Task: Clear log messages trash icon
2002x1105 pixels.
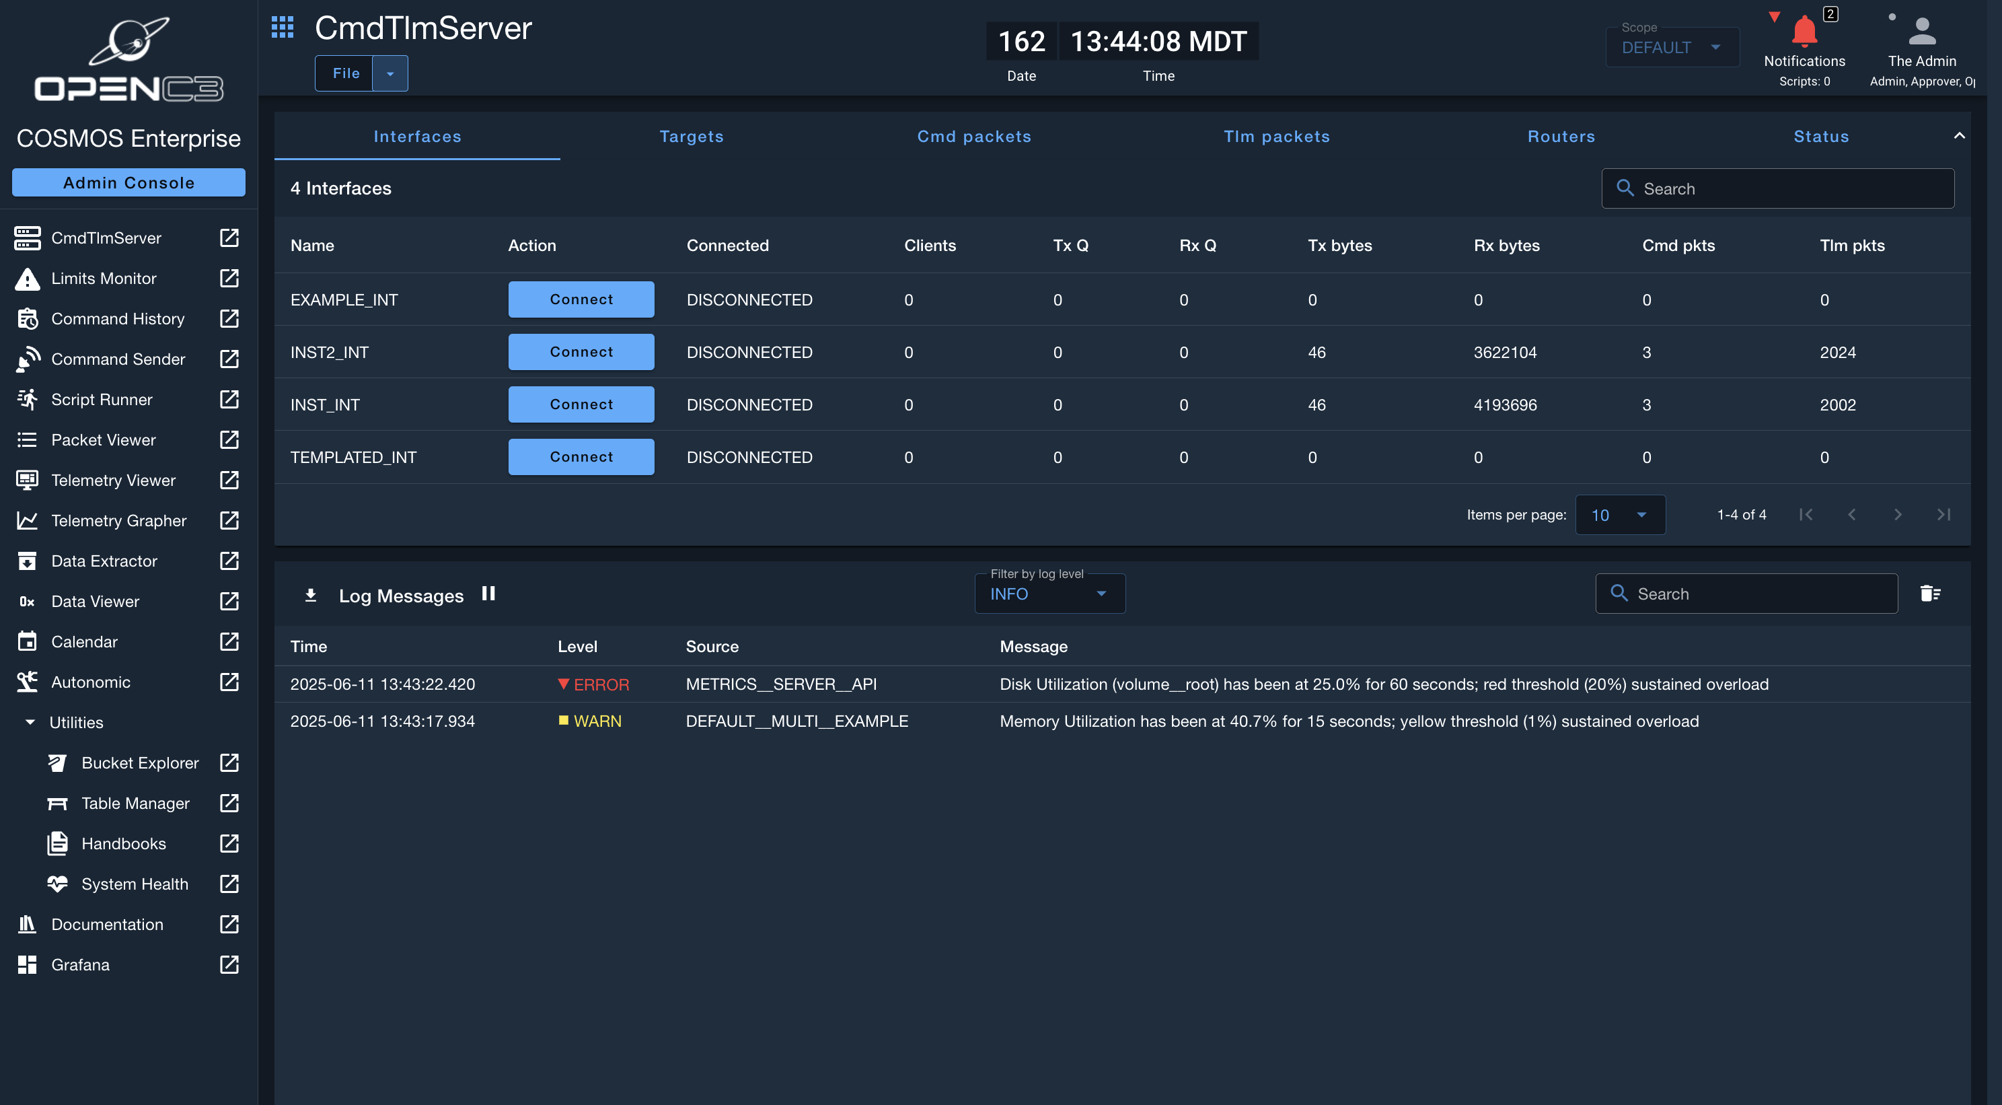Action: point(1931,594)
